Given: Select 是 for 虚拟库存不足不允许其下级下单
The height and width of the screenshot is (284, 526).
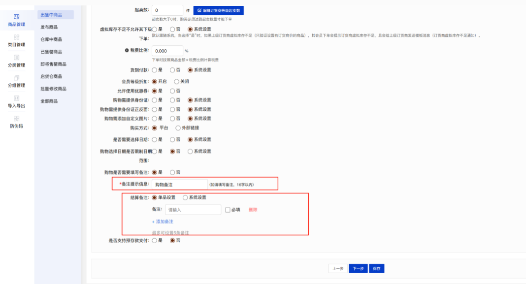Looking at the screenshot, I should click(154, 30).
